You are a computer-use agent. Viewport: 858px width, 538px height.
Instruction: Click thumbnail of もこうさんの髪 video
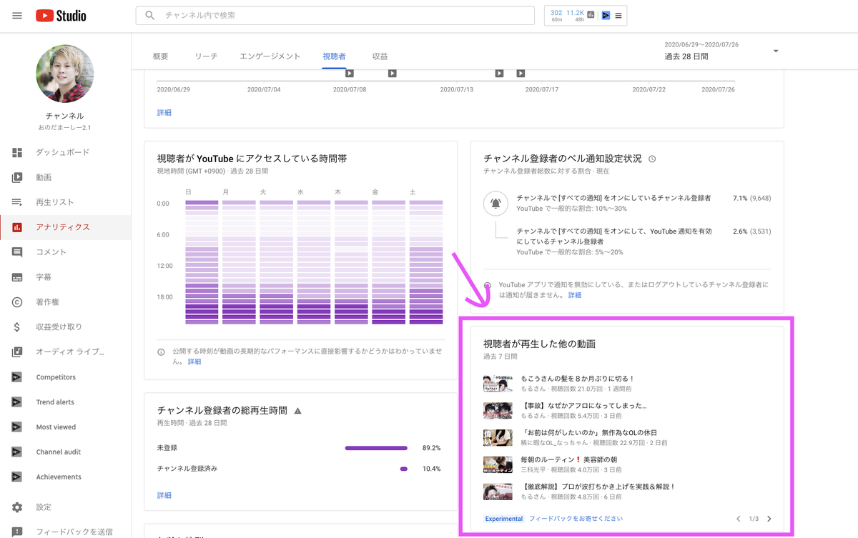(x=498, y=384)
